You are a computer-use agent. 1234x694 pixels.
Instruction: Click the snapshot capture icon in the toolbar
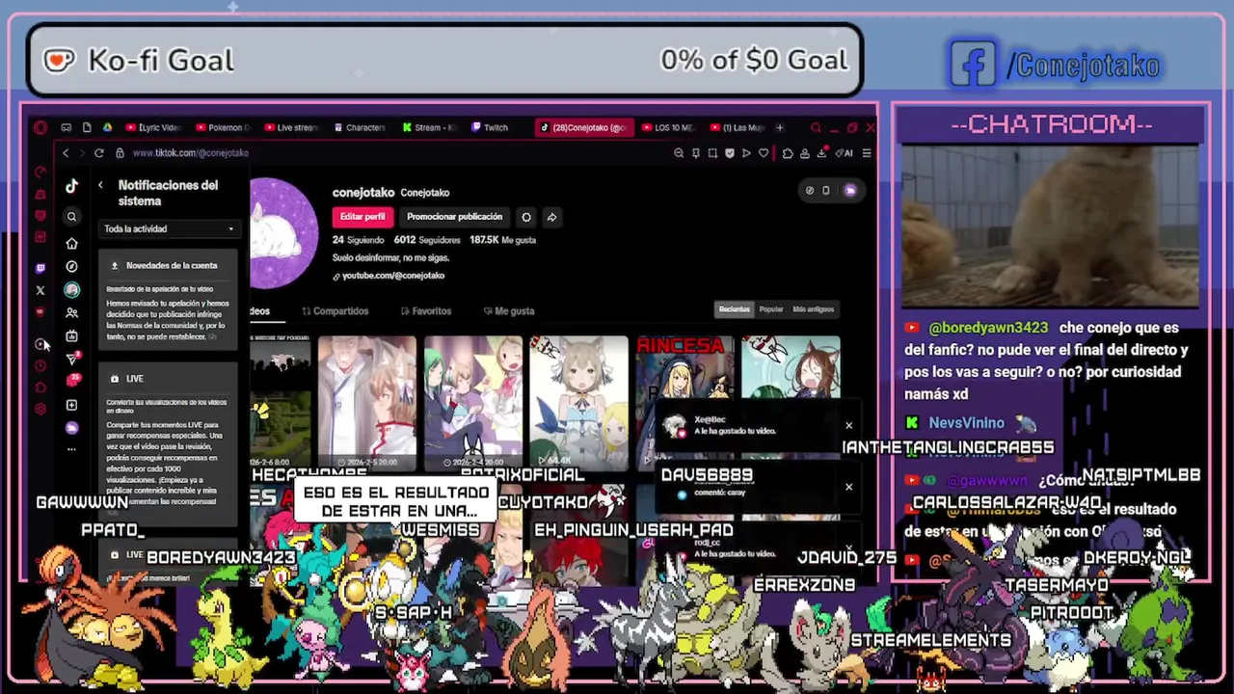point(712,153)
